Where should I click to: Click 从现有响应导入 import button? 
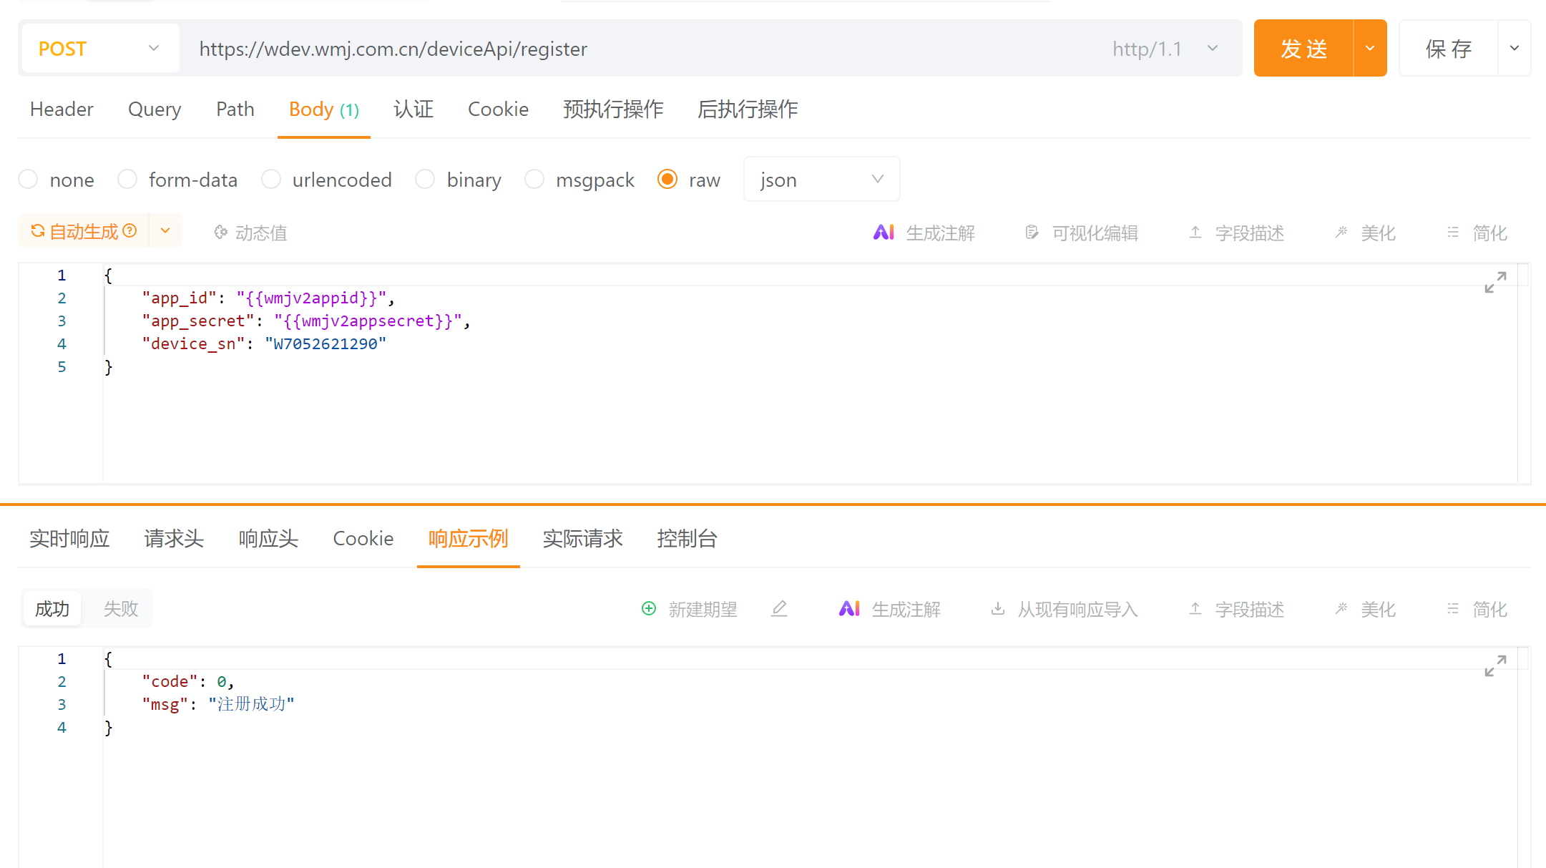tap(1064, 609)
